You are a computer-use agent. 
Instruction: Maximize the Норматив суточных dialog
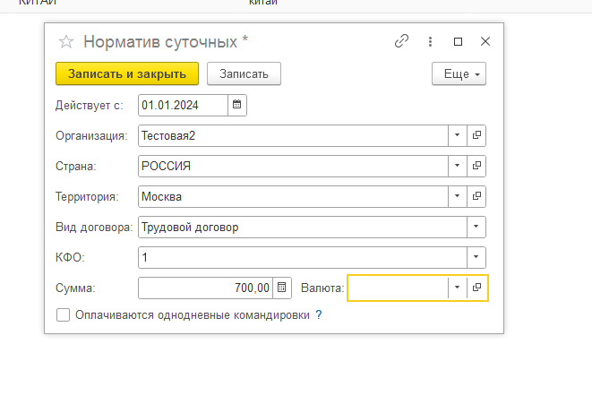(458, 41)
